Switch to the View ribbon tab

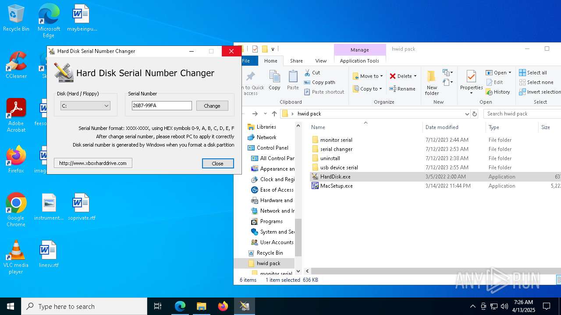321,61
